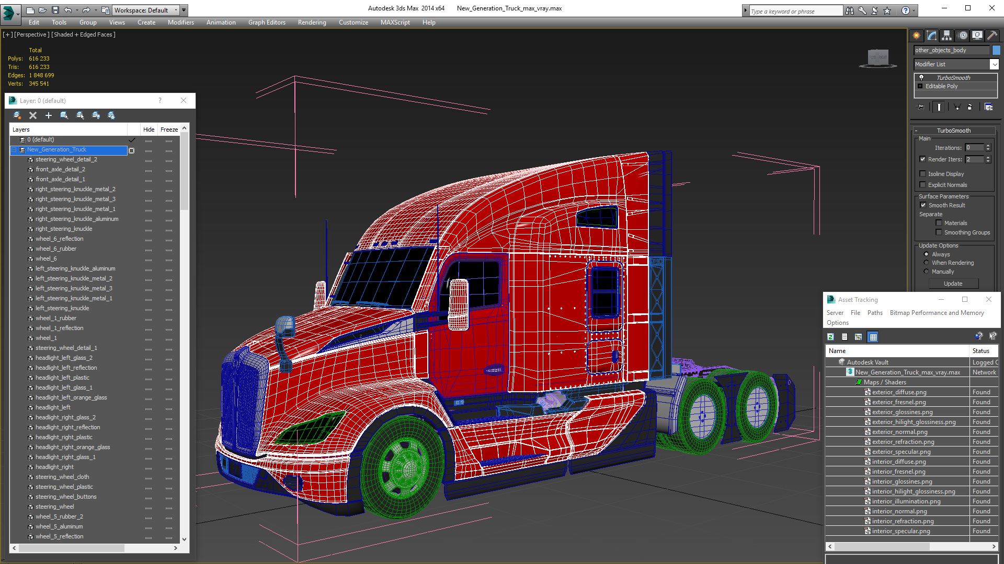Click Configure Modifier Sets icon
This screenshot has height=564, width=1004.
coord(988,107)
